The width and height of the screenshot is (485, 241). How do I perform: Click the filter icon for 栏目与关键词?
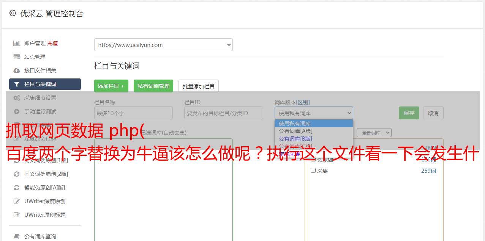click(x=16, y=84)
